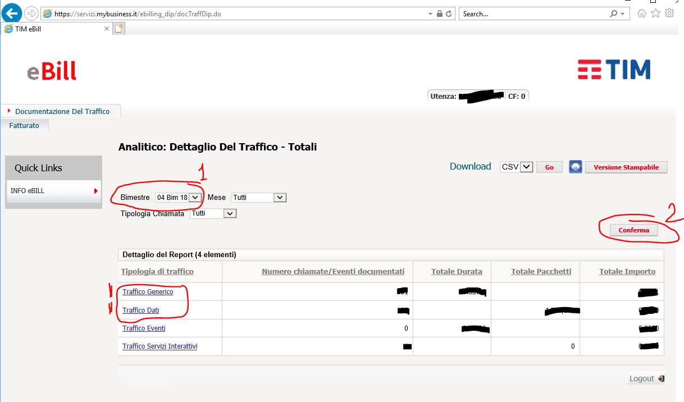The height and width of the screenshot is (402, 684).
Task: Select the CSV download format dropdown
Action: click(x=516, y=167)
